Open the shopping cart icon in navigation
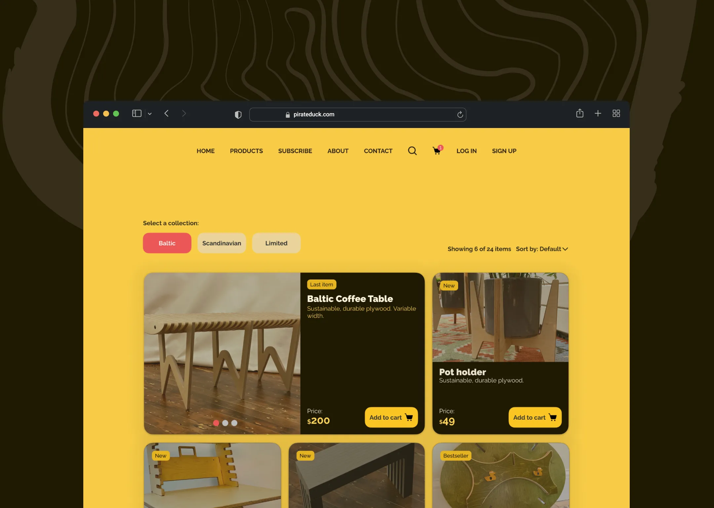This screenshot has width=714, height=508. tap(437, 151)
